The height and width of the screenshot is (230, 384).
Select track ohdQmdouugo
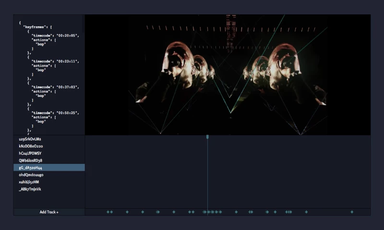31,175
